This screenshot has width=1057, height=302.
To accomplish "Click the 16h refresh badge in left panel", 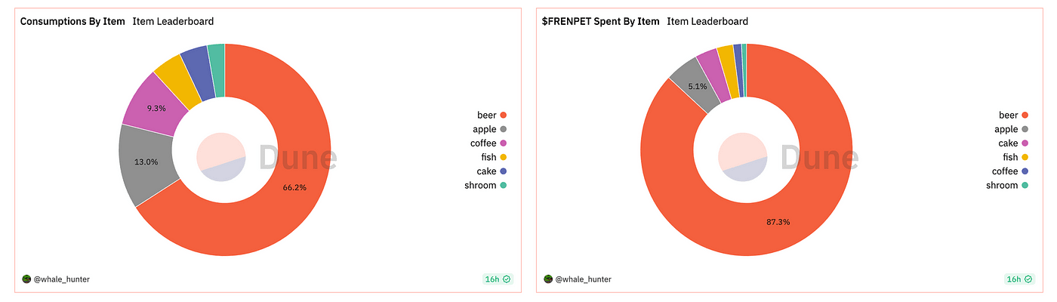I will tap(497, 279).
